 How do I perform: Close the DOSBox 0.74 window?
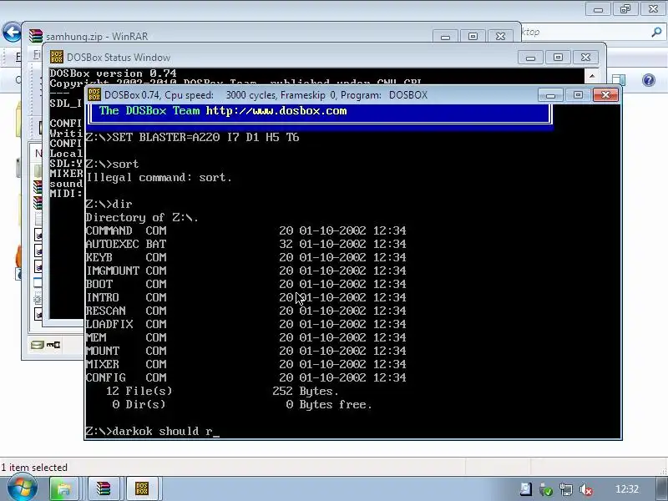point(605,94)
